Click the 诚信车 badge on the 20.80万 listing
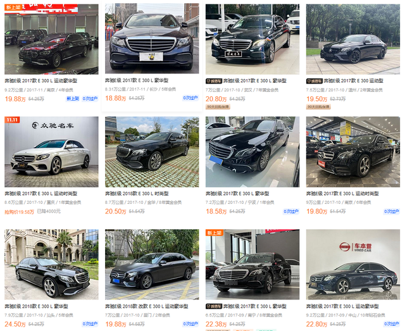 (x=214, y=81)
